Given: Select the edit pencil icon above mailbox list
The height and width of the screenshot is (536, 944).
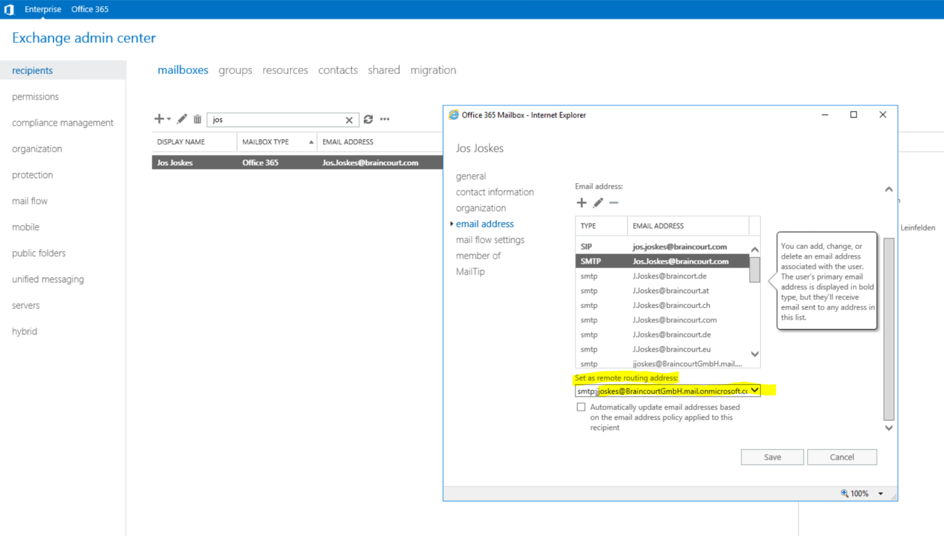Looking at the screenshot, I should (x=181, y=119).
